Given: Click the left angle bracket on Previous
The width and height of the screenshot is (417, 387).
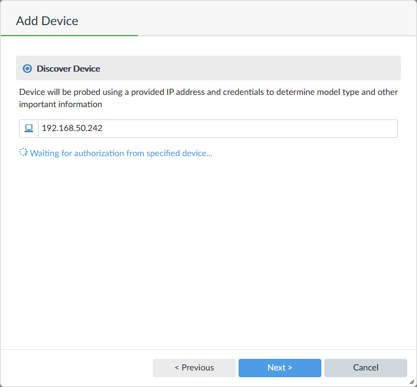Looking at the screenshot, I should click(x=177, y=368).
